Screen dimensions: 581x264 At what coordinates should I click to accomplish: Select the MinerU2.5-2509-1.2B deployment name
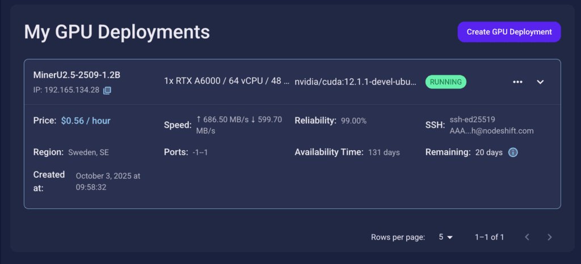point(77,75)
